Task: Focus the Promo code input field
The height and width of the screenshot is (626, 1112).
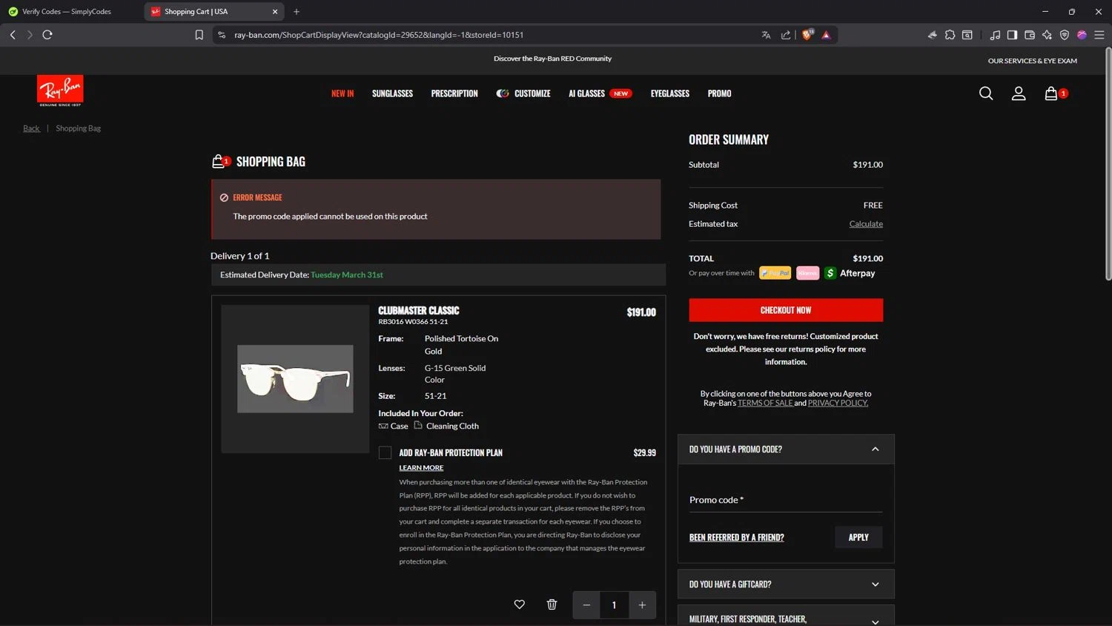Action: tap(786, 499)
